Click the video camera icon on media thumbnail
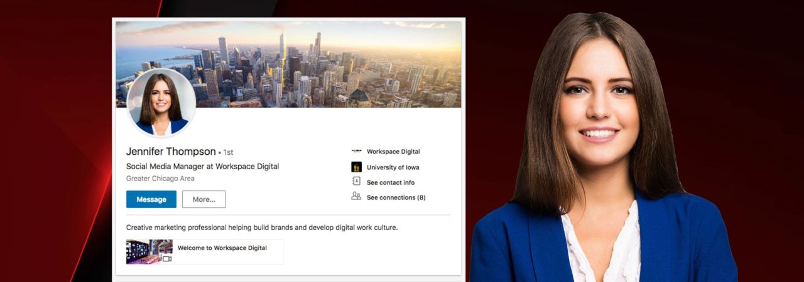 (x=167, y=258)
